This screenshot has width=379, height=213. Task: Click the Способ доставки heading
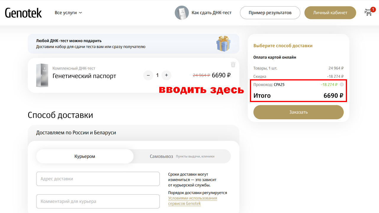(x=60, y=115)
